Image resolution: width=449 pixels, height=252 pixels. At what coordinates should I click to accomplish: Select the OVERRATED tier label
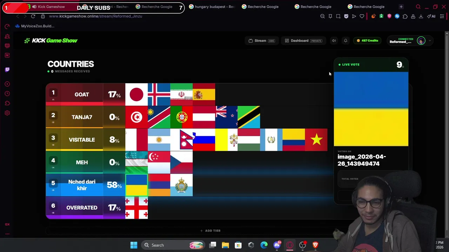(x=82, y=208)
